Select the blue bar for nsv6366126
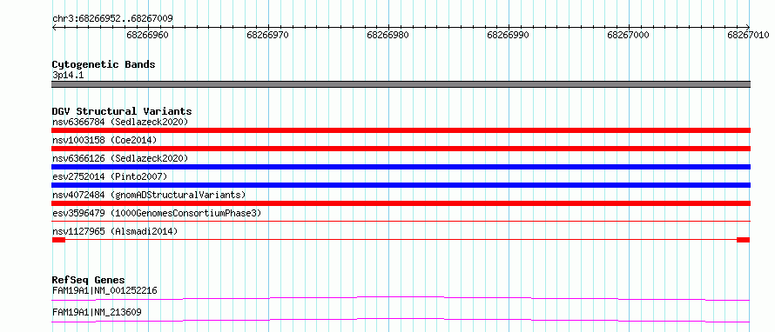 click(401, 167)
